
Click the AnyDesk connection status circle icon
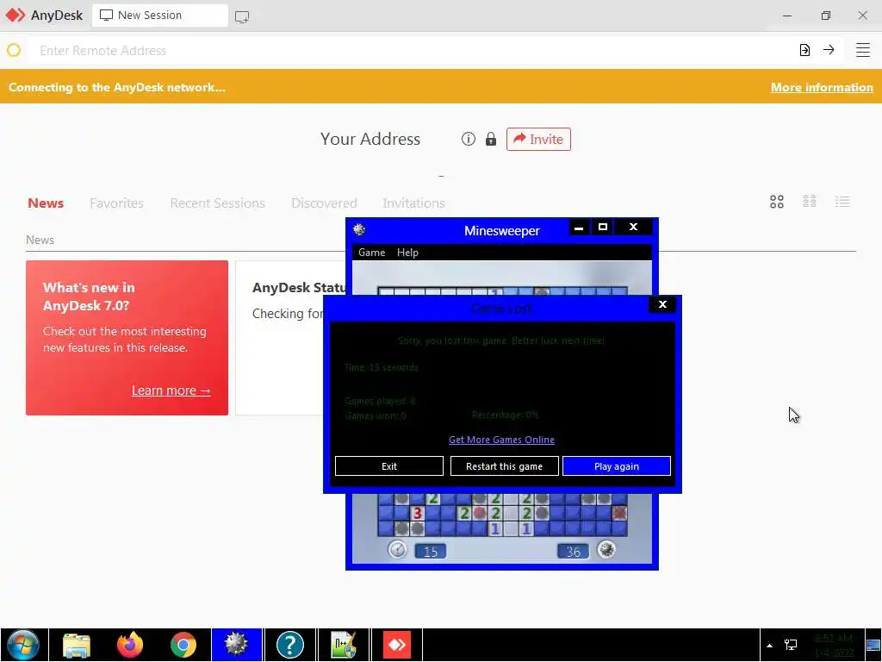(x=14, y=50)
